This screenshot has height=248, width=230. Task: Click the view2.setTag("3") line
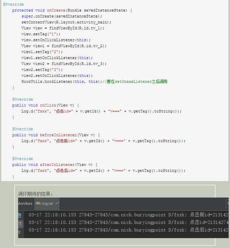[42, 70]
